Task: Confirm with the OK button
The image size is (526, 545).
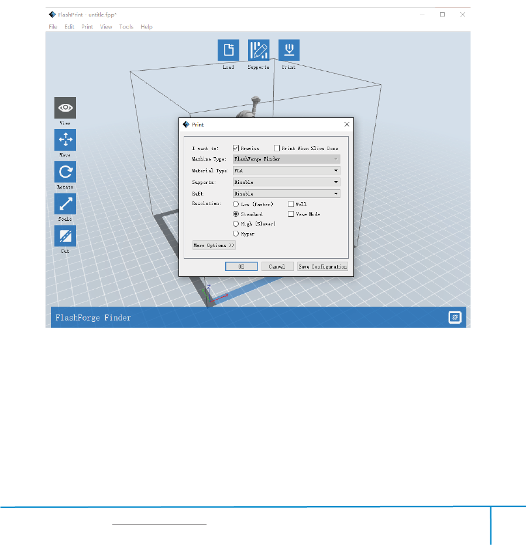Action: [x=241, y=266]
